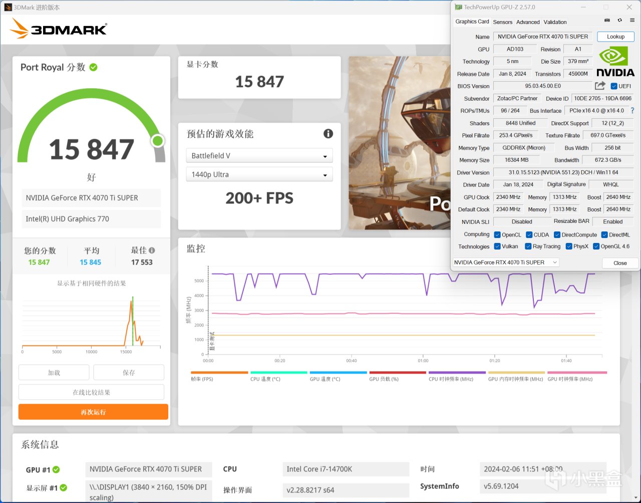The image size is (641, 503).
Task: Take a GPU-Z screenshot with the camera icon
Action: [x=607, y=21]
